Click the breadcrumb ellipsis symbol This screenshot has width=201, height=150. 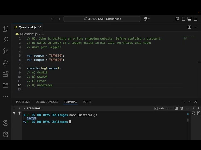click(43, 34)
